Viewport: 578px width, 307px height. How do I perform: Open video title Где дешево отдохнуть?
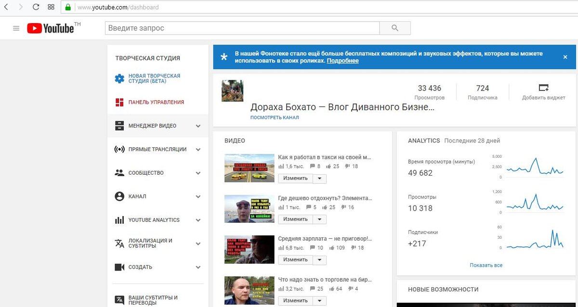click(x=325, y=198)
